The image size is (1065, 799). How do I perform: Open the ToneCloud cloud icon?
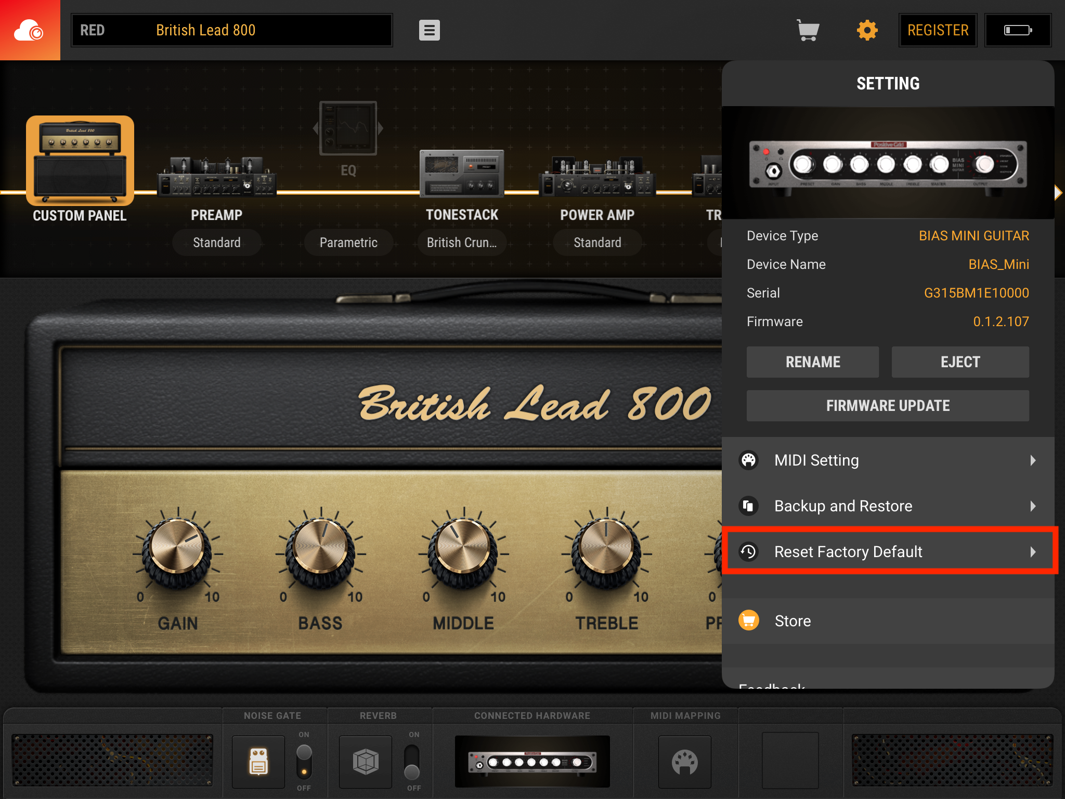click(x=30, y=30)
